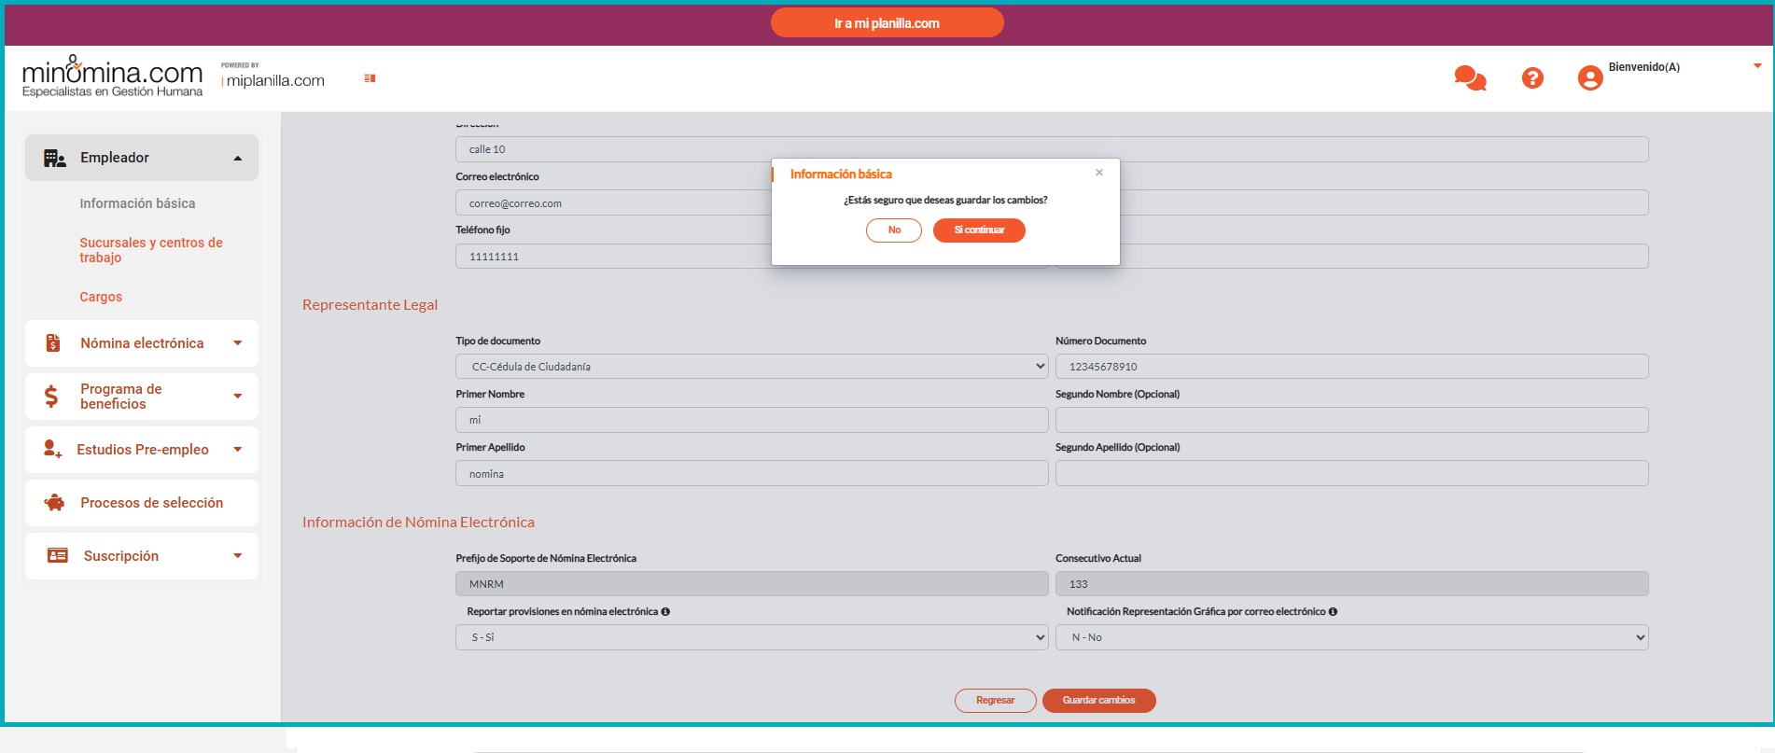
Task: Open the Tipo de documento dropdown
Action: coord(751,367)
